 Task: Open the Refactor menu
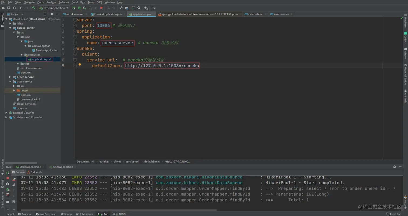(x=64, y=2)
